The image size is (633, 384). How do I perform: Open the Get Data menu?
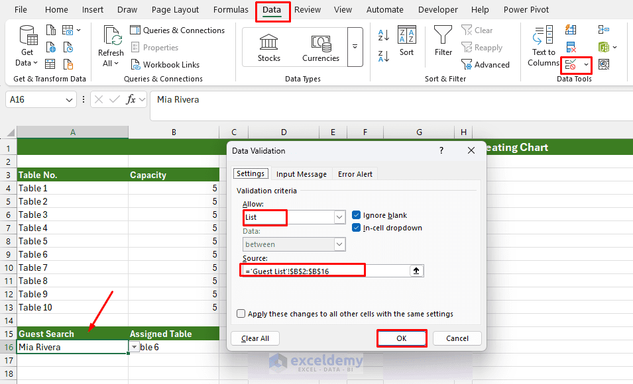(27, 46)
